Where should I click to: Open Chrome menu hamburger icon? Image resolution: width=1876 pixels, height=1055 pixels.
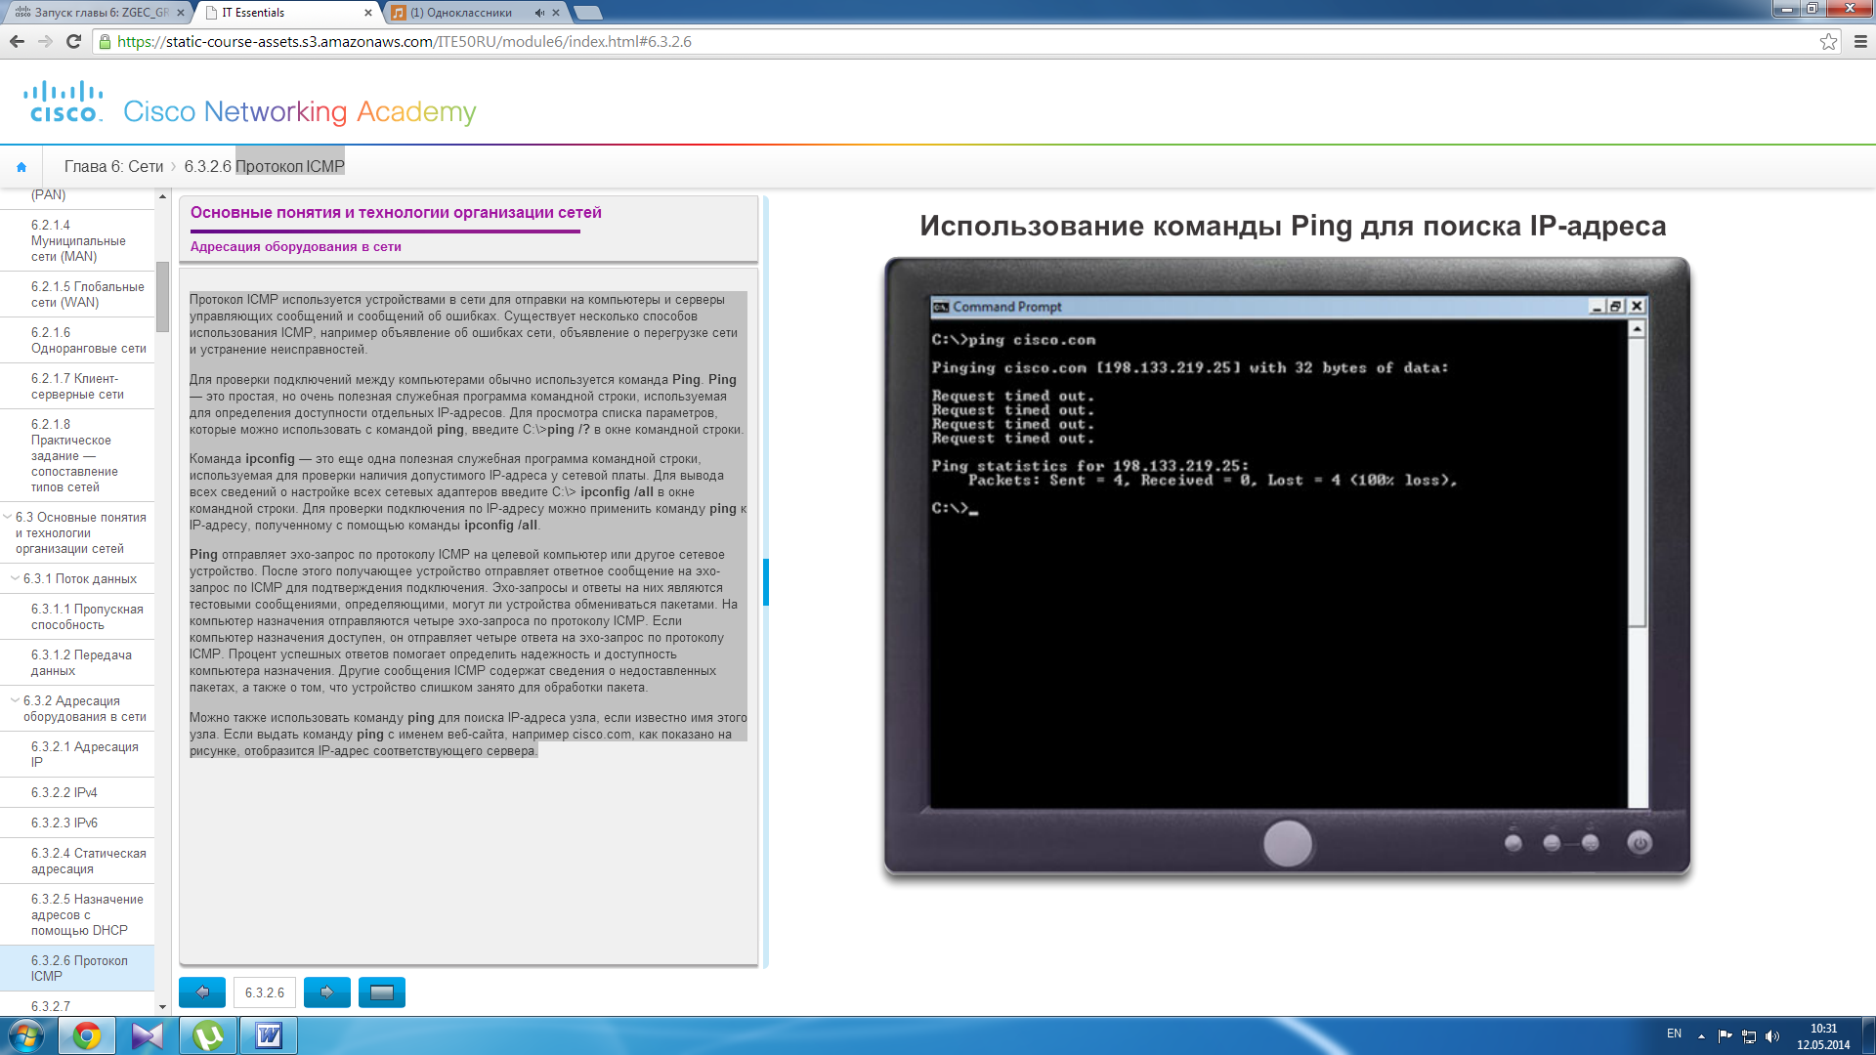tap(1860, 42)
